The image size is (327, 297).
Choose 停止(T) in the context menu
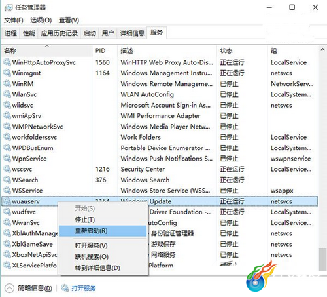click(103, 220)
